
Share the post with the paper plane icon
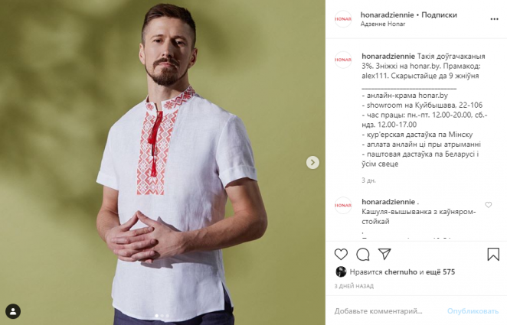(x=384, y=254)
